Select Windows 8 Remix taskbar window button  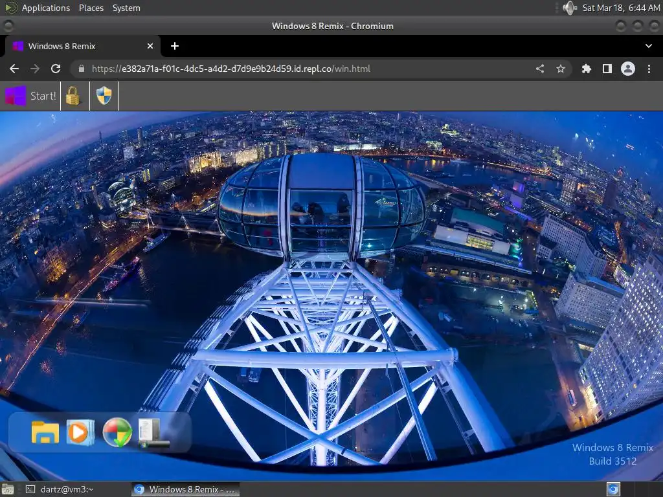click(186, 489)
